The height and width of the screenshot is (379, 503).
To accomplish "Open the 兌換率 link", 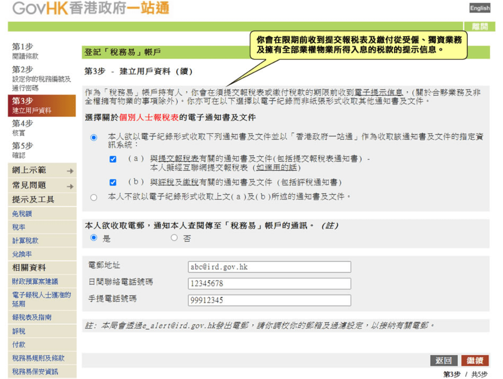I will click(22, 254).
